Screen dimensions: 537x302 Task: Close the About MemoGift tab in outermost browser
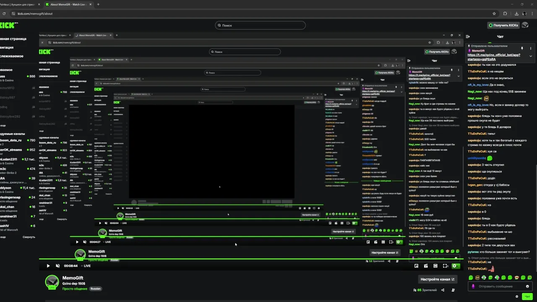click(90, 4)
